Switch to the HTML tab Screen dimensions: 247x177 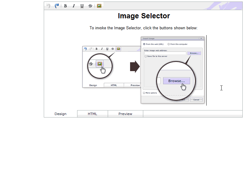tap(92, 114)
